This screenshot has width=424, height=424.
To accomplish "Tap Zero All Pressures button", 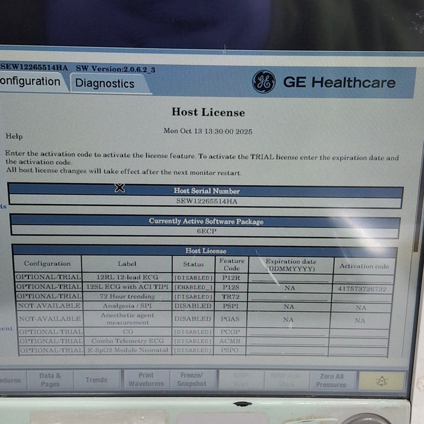I will click(x=331, y=380).
